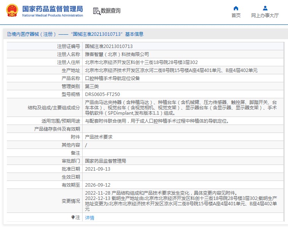Click the 有效期至 row label
This screenshot has width=288, height=227.
(71, 185)
